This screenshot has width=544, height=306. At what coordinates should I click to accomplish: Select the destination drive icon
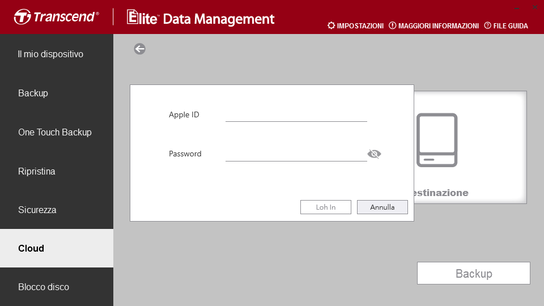(437, 140)
